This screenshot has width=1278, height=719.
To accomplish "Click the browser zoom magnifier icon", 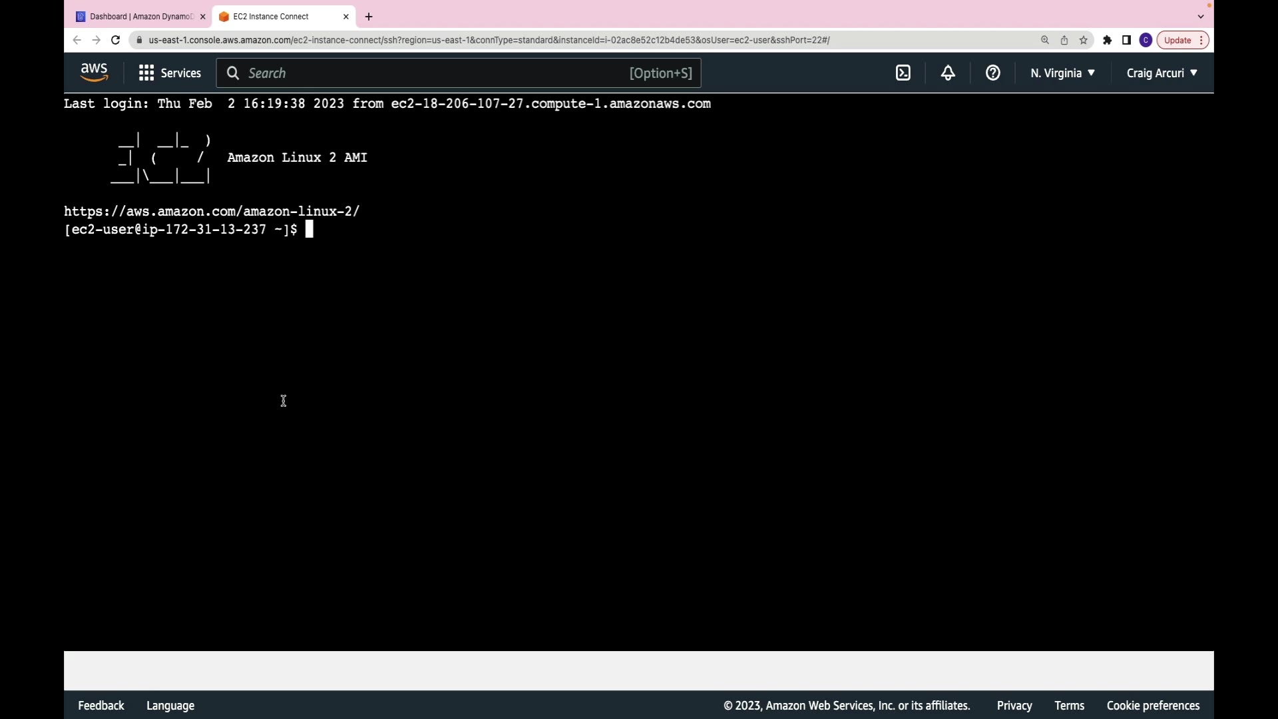I will click(1045, 40).
